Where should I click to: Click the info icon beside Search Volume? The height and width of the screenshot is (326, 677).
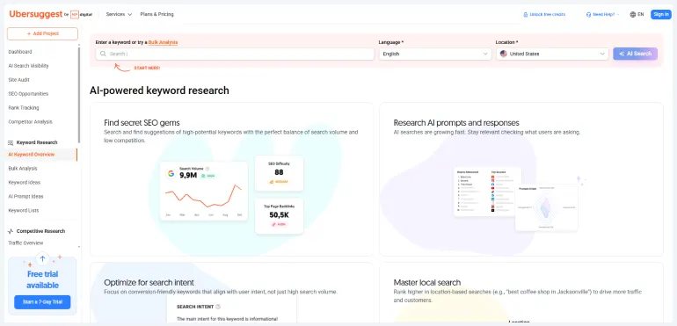tap(207, 169)
